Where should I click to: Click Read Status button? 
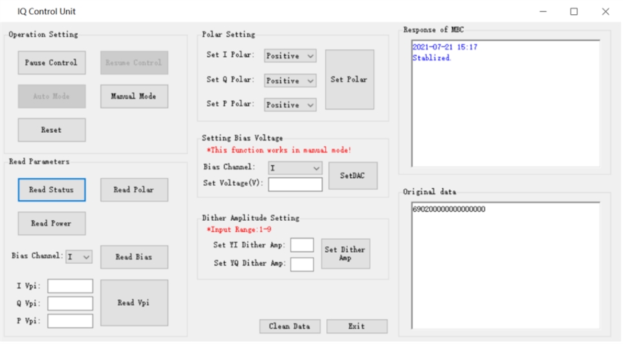[x=51, y=190]
